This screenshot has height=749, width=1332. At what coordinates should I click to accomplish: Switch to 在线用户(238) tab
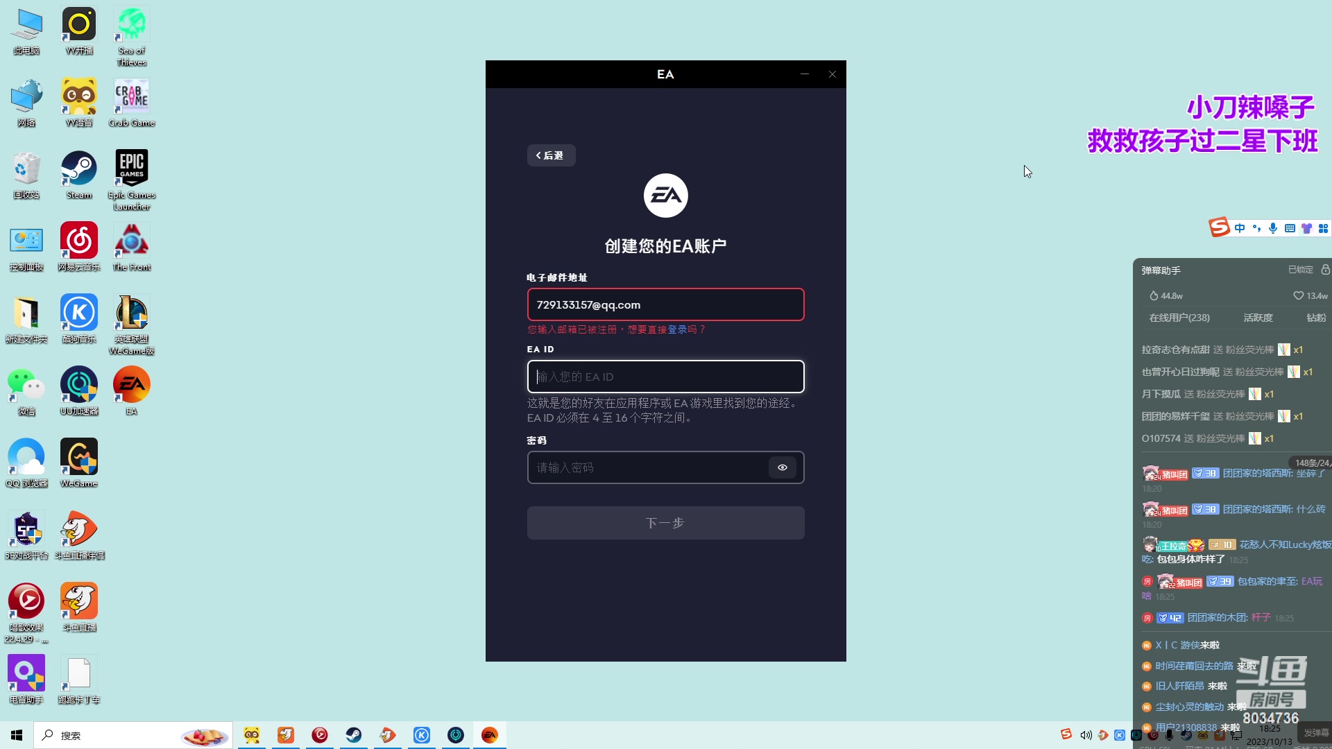pos(1179,318)
